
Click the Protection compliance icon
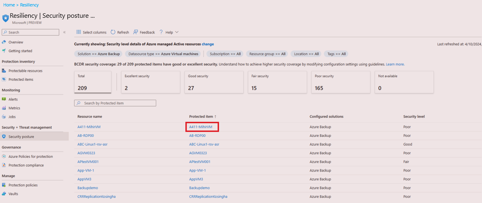[4, 165]
